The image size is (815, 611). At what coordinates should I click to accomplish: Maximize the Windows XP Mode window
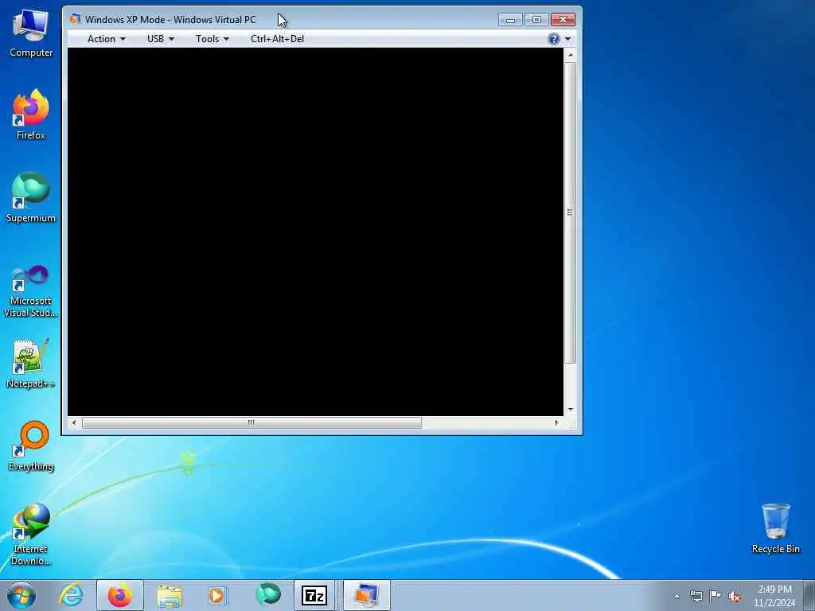(x=536, y=20)
